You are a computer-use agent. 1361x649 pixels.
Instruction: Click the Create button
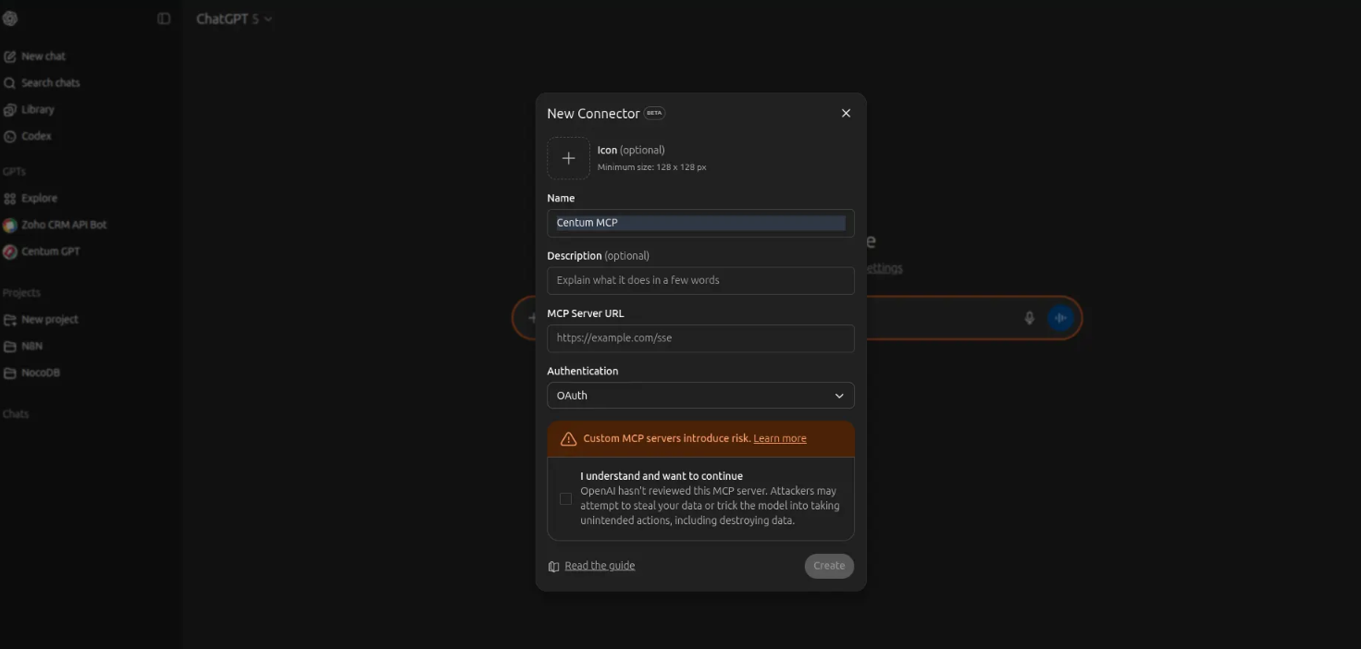tap(829, 566)
